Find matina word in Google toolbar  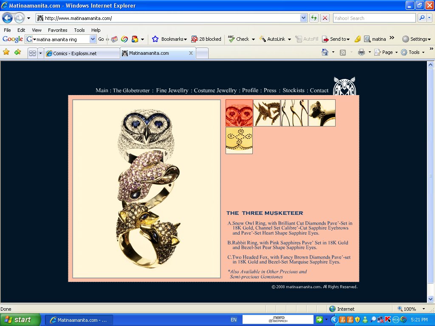click(x=375, y=39)
